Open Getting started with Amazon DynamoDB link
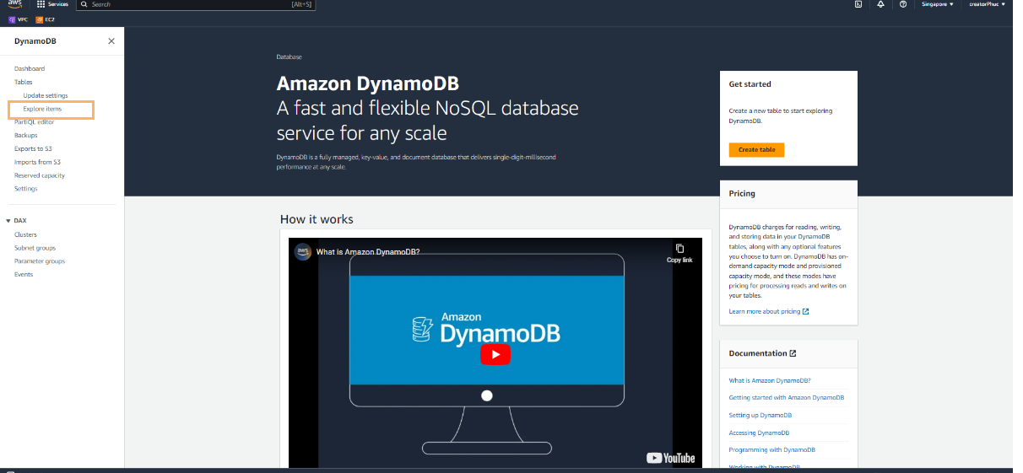The height and width of the screenshot is (473, 1023). 787,397
